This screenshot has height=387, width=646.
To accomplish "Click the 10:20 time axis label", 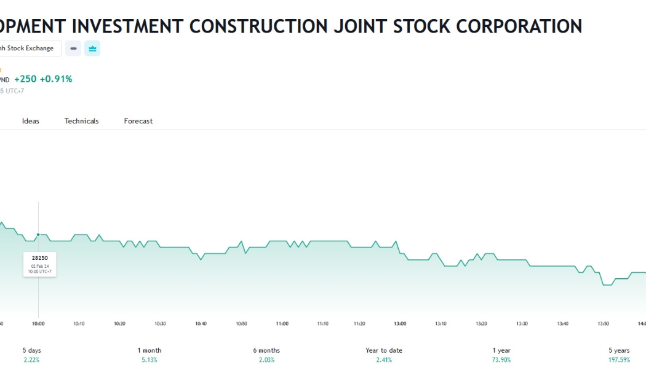I will click(x=119, y=324).
